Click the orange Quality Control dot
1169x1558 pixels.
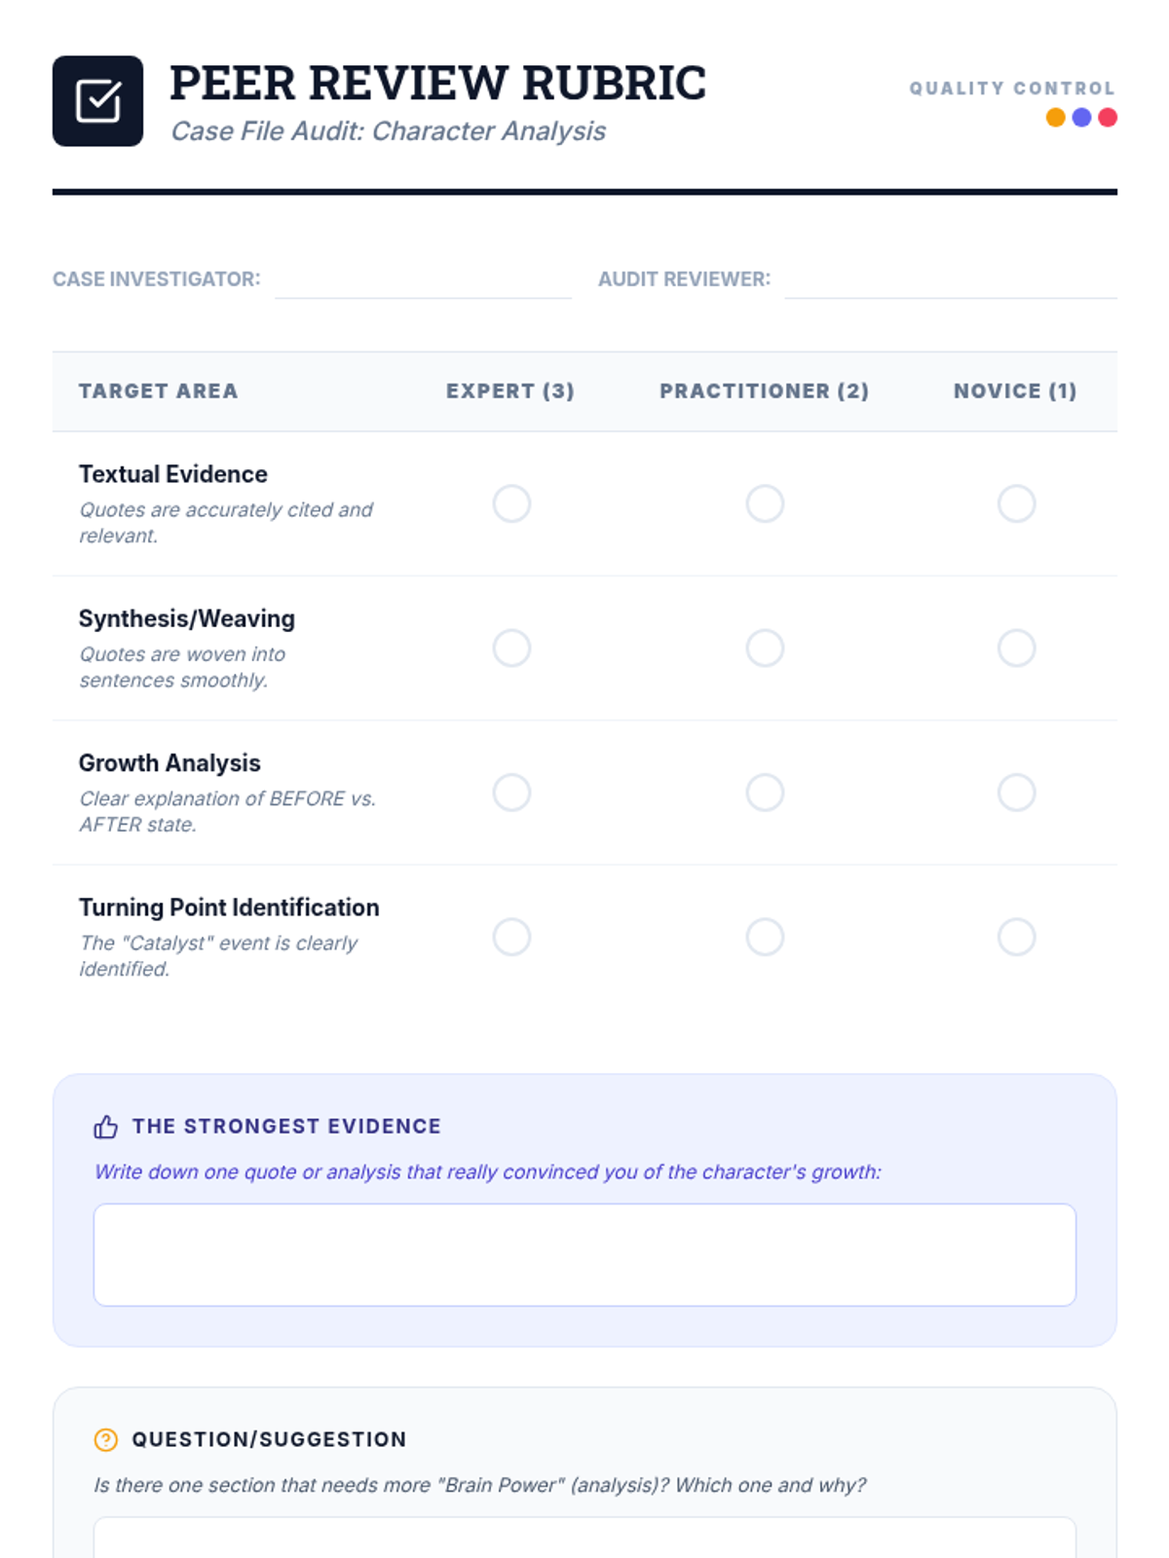[x=1055, y=118]
